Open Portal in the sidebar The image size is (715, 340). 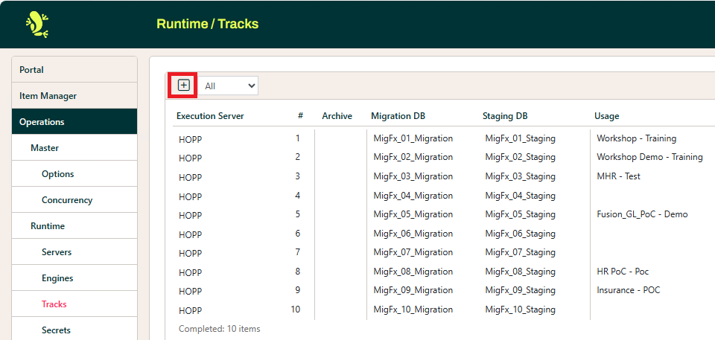click(x=74, y=70)
